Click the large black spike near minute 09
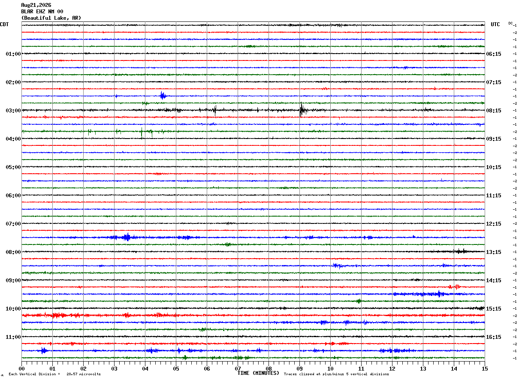This screenshot has width=519, height=380. pos(302,110)
